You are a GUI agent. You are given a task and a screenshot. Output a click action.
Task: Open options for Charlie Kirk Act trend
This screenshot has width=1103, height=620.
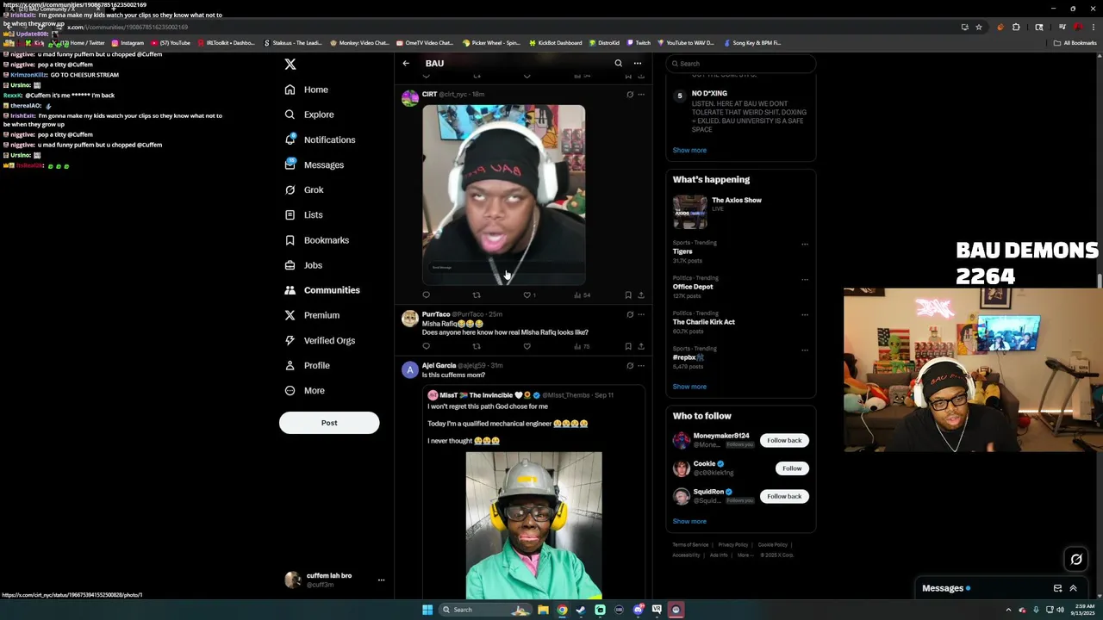click(x=805, y=314)
